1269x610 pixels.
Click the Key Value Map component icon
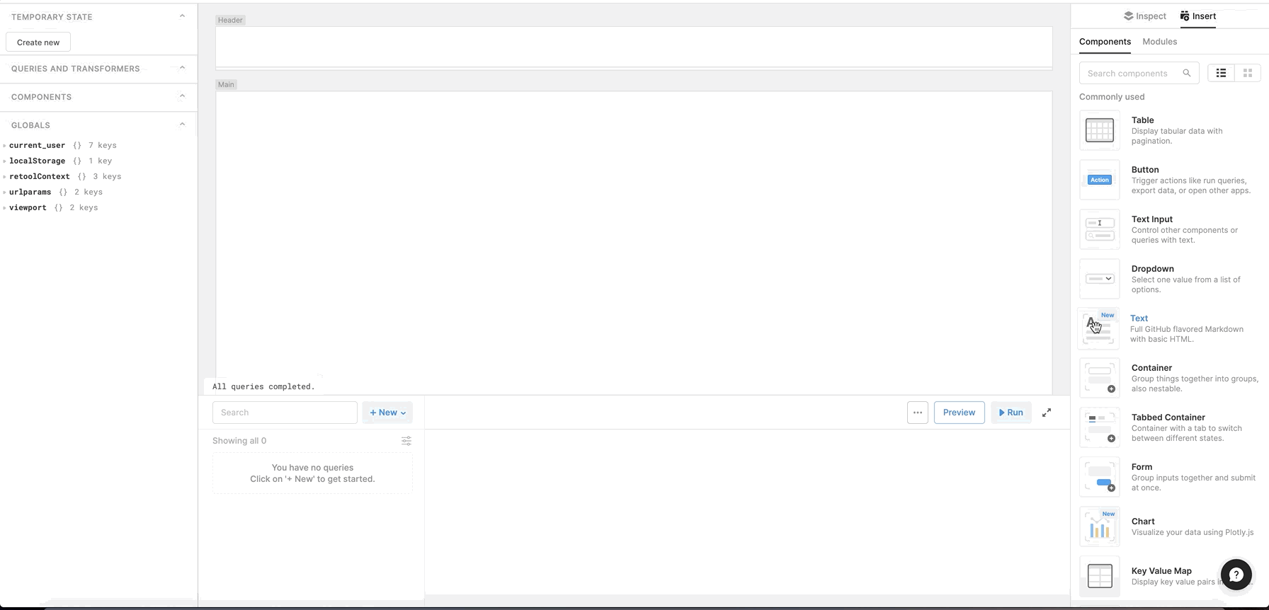(x=1100, y=576)
